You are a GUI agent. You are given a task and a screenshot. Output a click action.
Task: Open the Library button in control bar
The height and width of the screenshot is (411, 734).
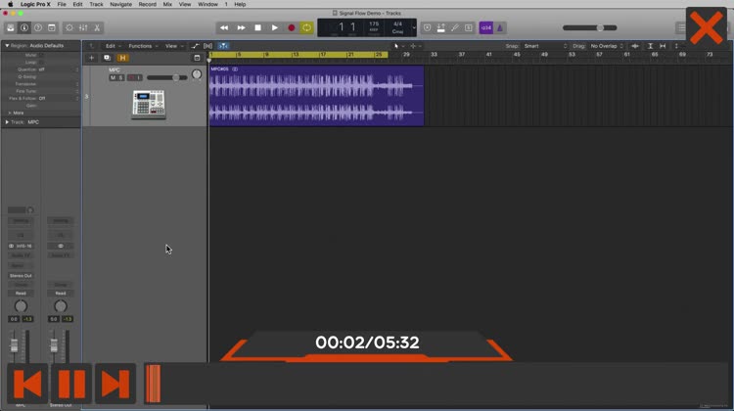coord(11,27)
